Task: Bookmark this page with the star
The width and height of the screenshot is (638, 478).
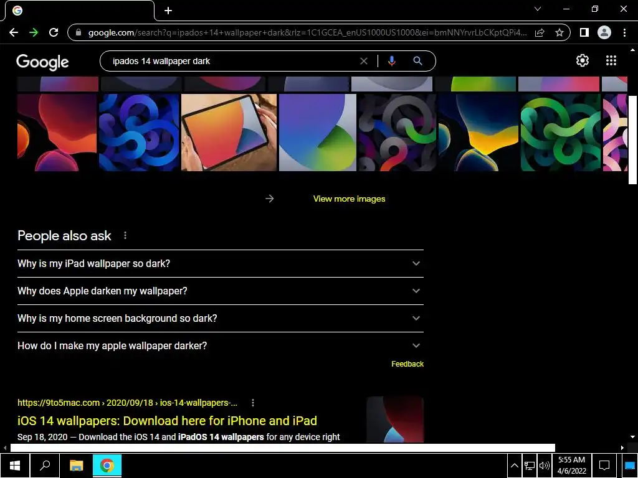Action: point(559,32)
